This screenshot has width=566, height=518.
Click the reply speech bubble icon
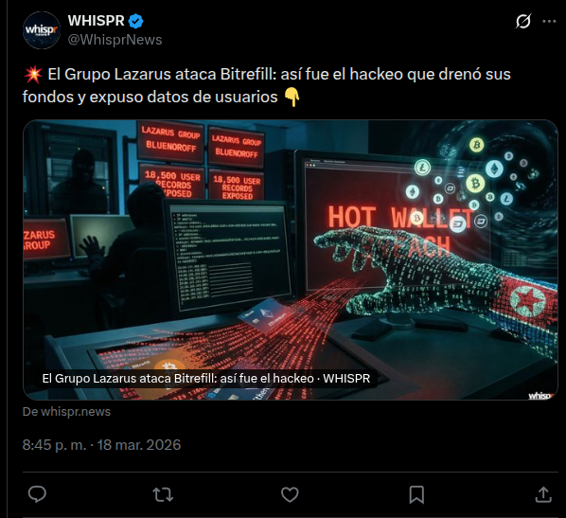(37, 494)
